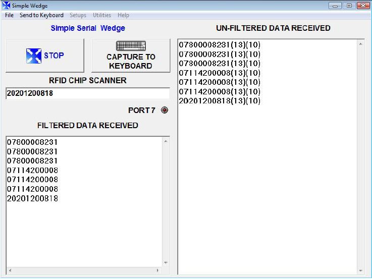Click first filtered row 07800008231

pyautogui.click(x=32, y=142)
